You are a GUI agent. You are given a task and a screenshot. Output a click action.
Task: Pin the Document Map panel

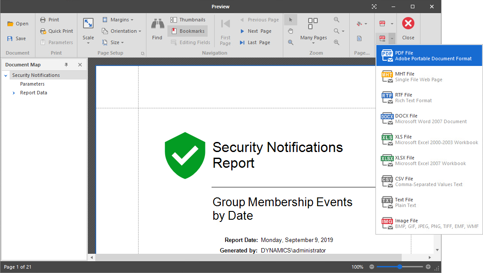pyautogui.click(x=66, y=65)
